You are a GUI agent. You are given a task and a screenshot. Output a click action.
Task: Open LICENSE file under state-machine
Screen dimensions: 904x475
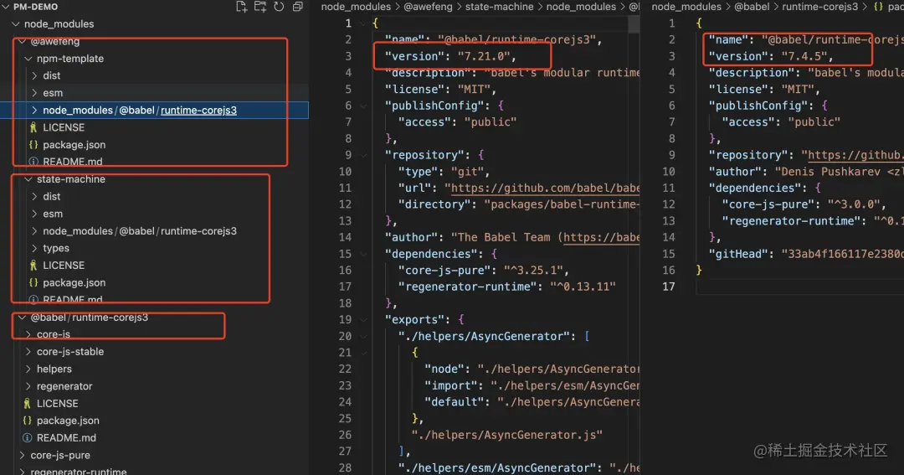64,266
